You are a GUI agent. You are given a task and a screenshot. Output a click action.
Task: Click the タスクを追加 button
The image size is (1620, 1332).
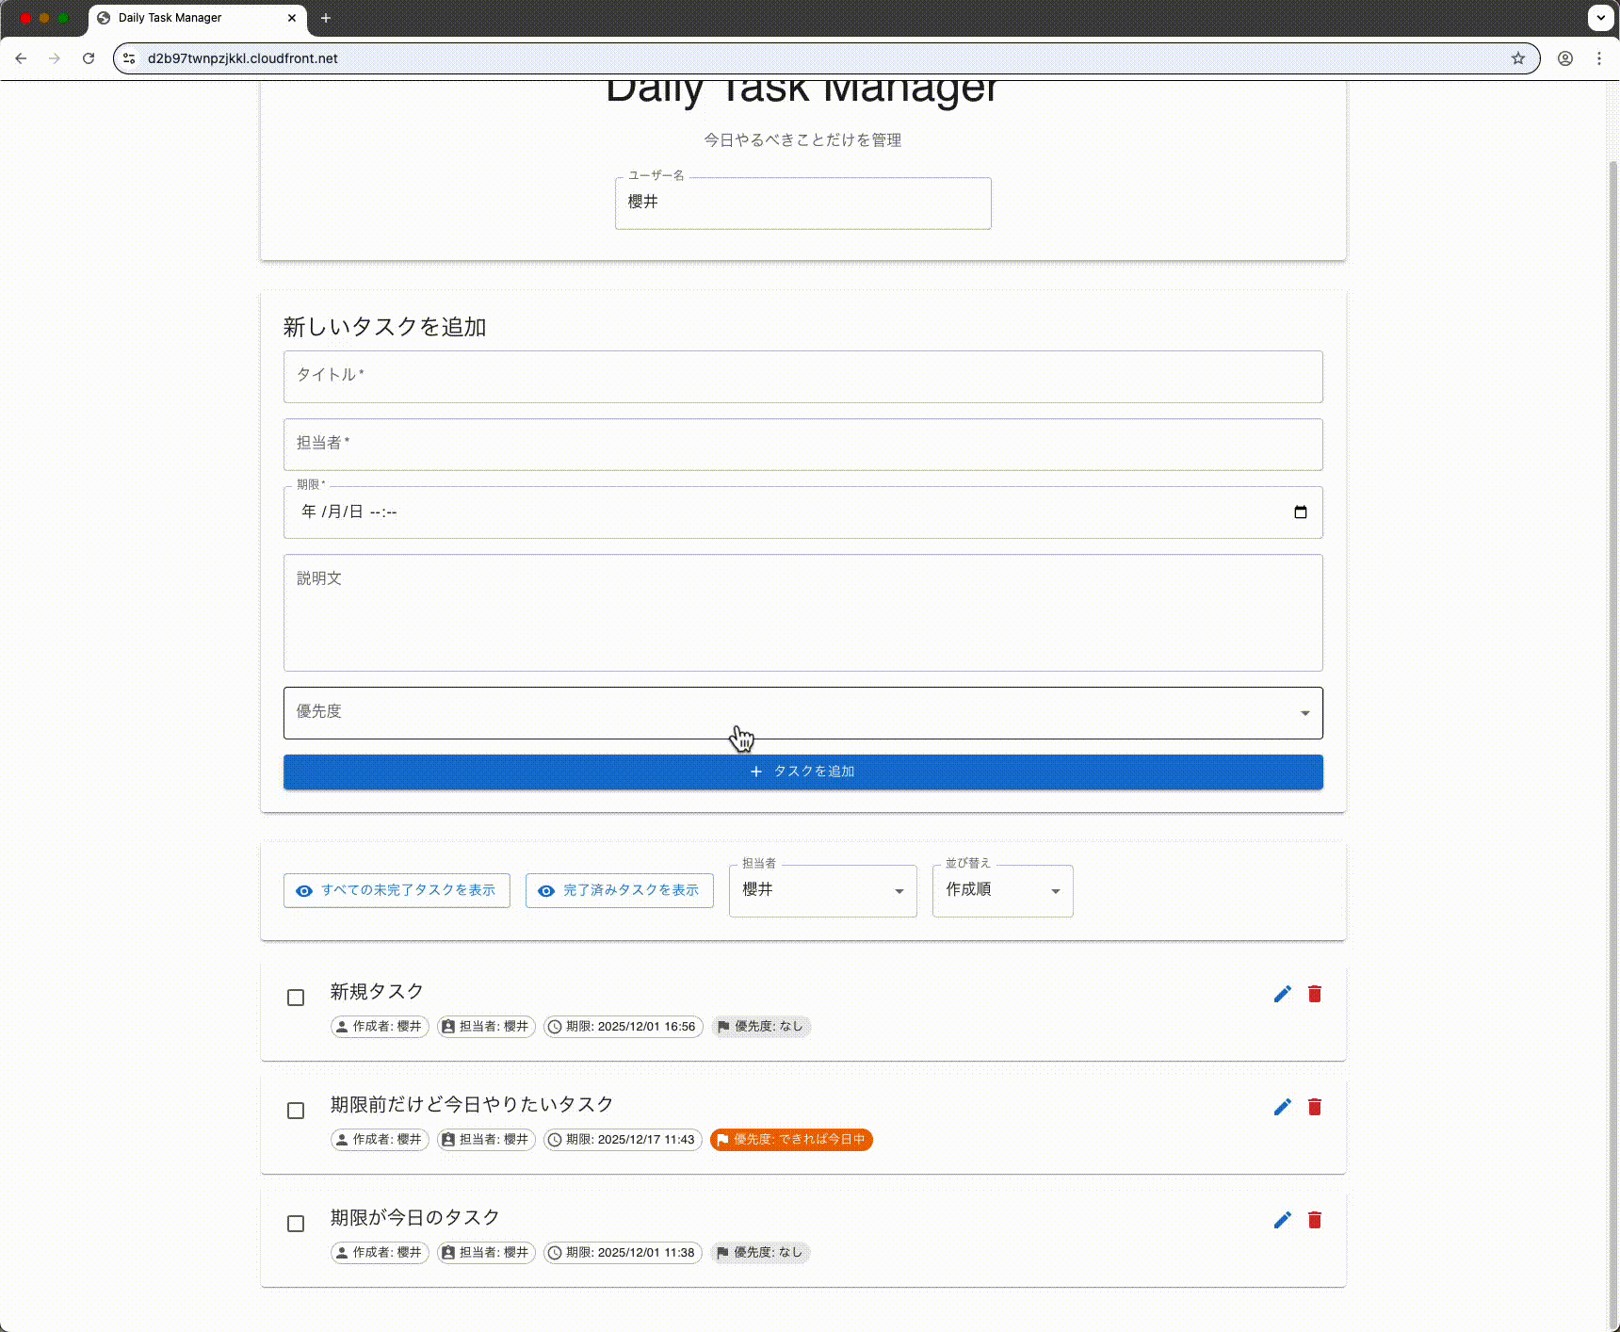[x=802, y=772]
